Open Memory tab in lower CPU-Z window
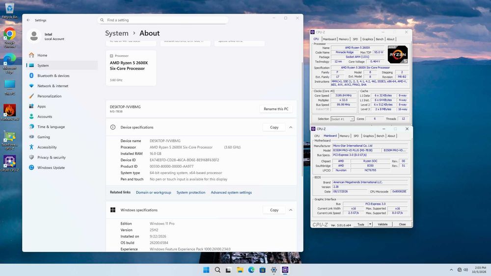491x276 pixels. (345, 136)
